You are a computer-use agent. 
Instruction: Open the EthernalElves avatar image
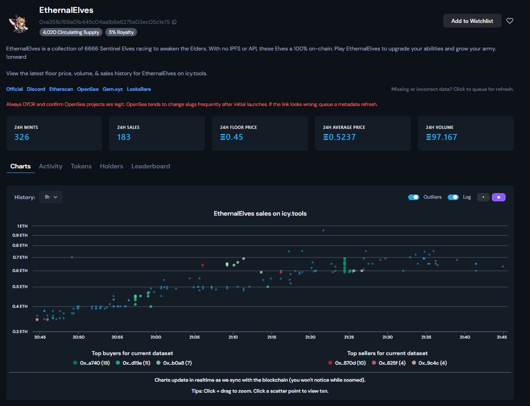coord(18,23)
